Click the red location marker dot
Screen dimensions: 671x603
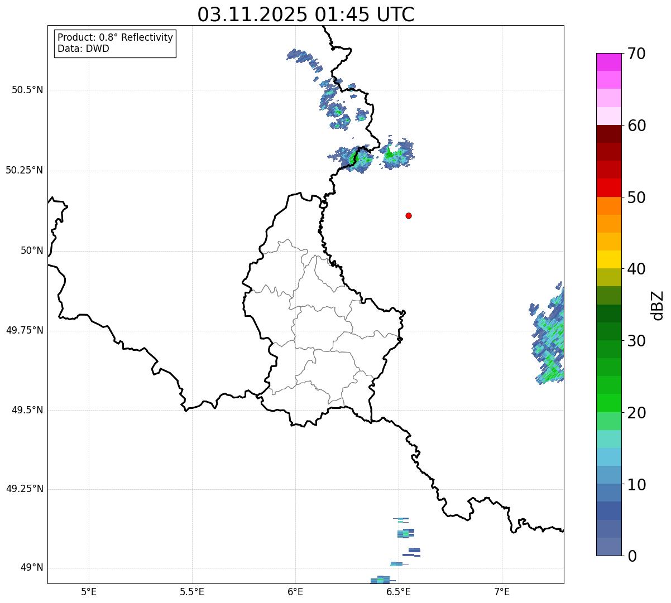tap(409, 215)
